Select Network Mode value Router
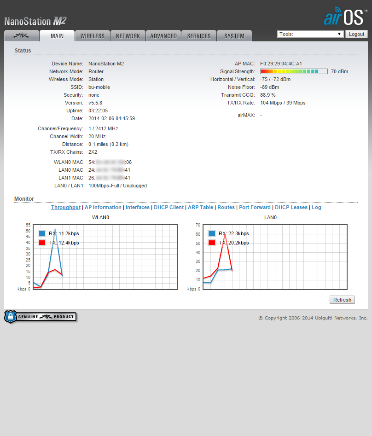 96,71
